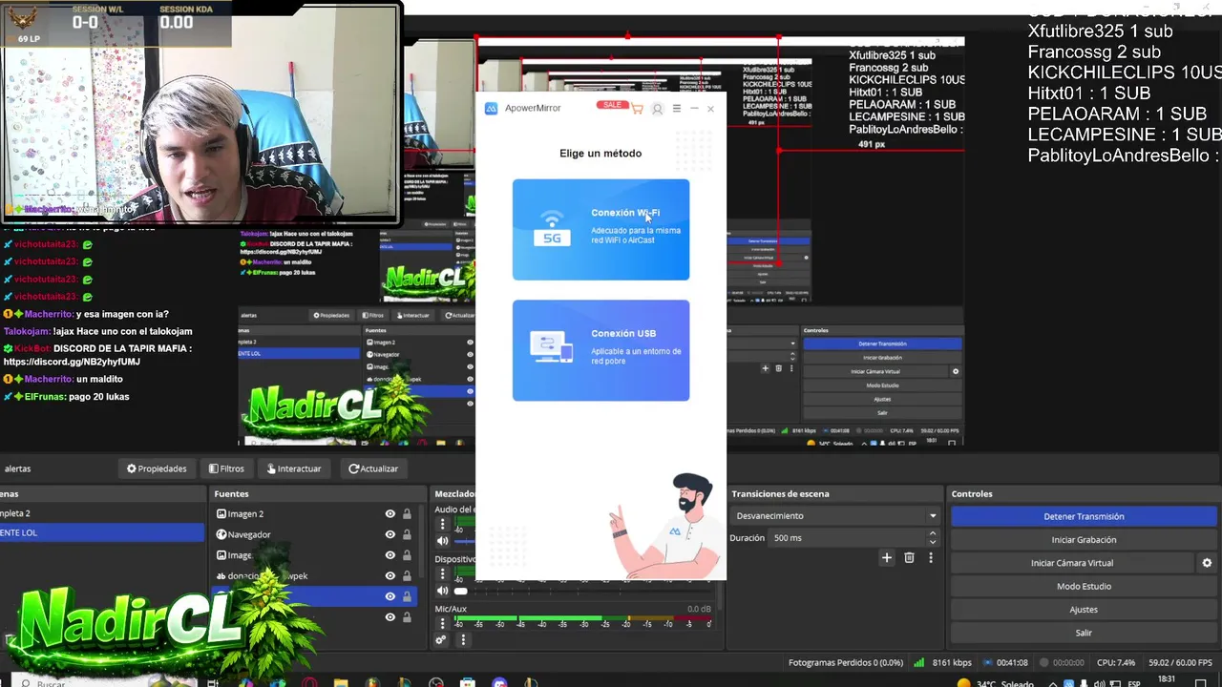This screenshot has width=1222, height=687.
Task: Click the green connection bars icon
Action: coord(918,662)
